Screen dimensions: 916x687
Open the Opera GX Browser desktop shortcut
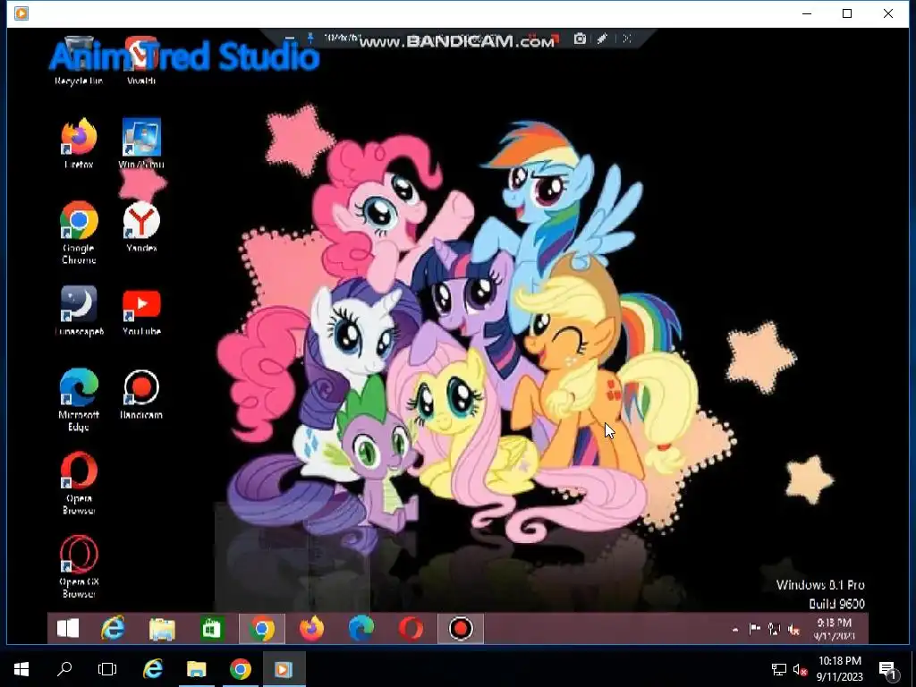(x=79, y=567)
